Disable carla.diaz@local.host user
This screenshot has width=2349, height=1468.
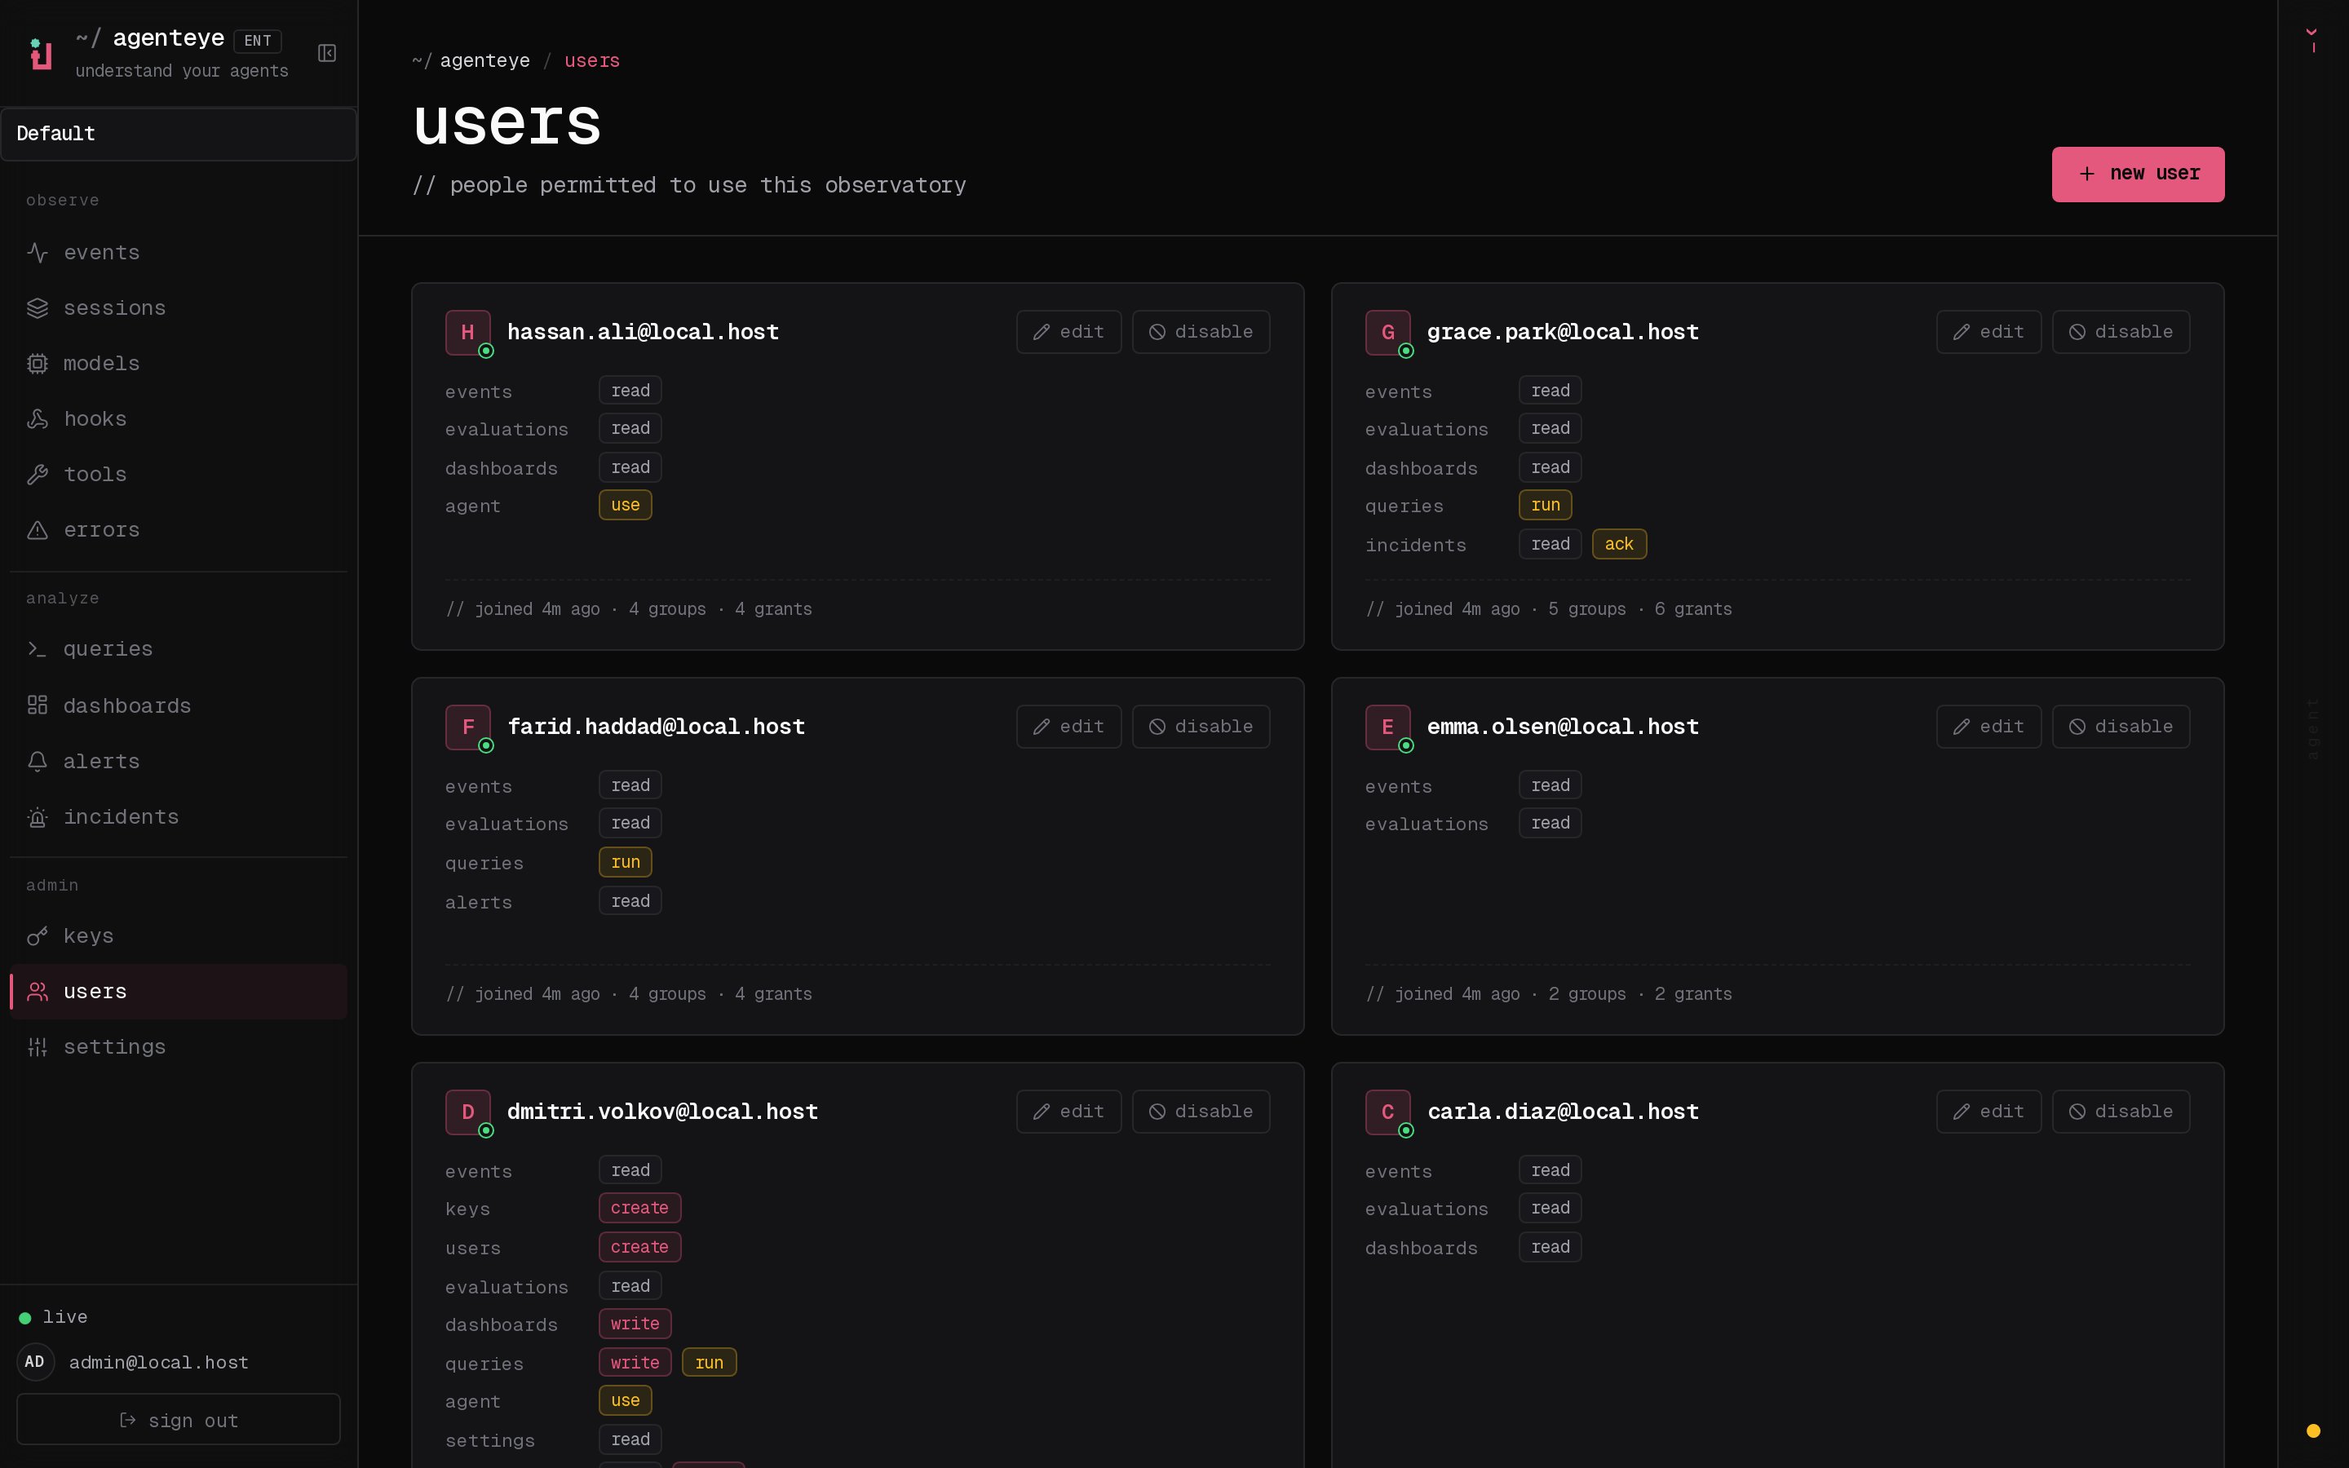tap(2121, 1112)
